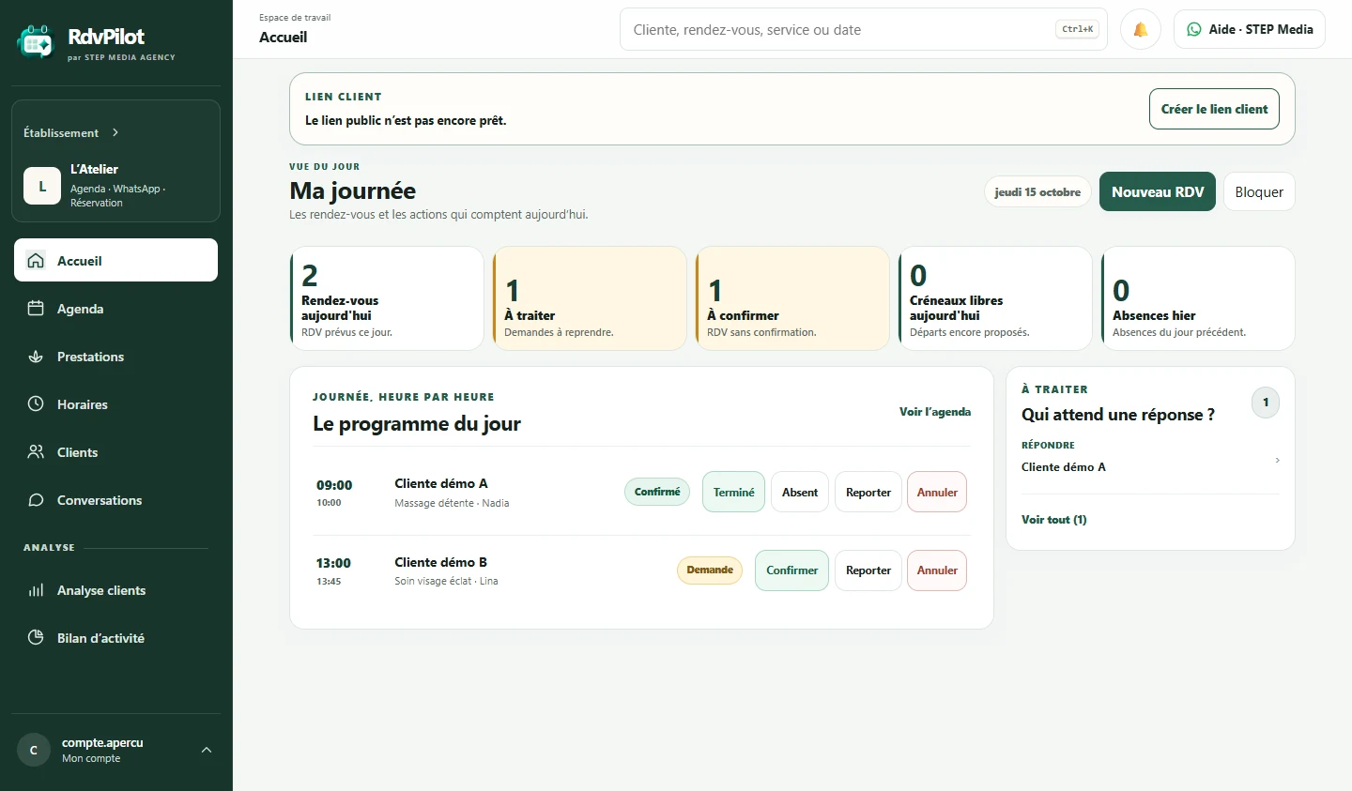The height and width of the screenshot is (791, 1352).
Task: Click the Bilan d'activité pie chart icon
Action: tap(36, 638)
